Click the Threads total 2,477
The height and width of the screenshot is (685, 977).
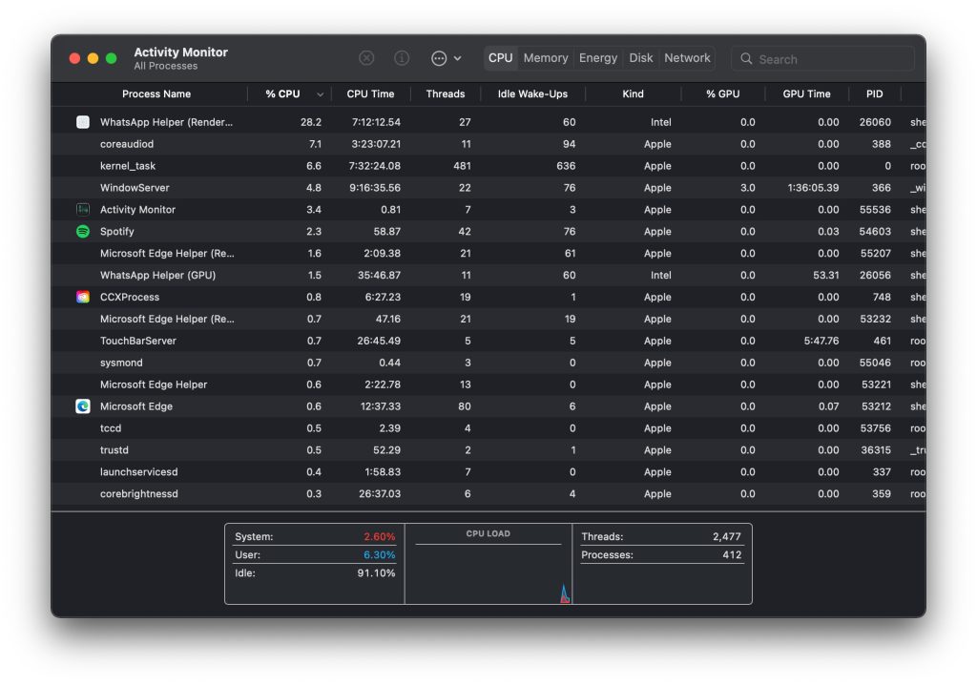pos(727,537)
